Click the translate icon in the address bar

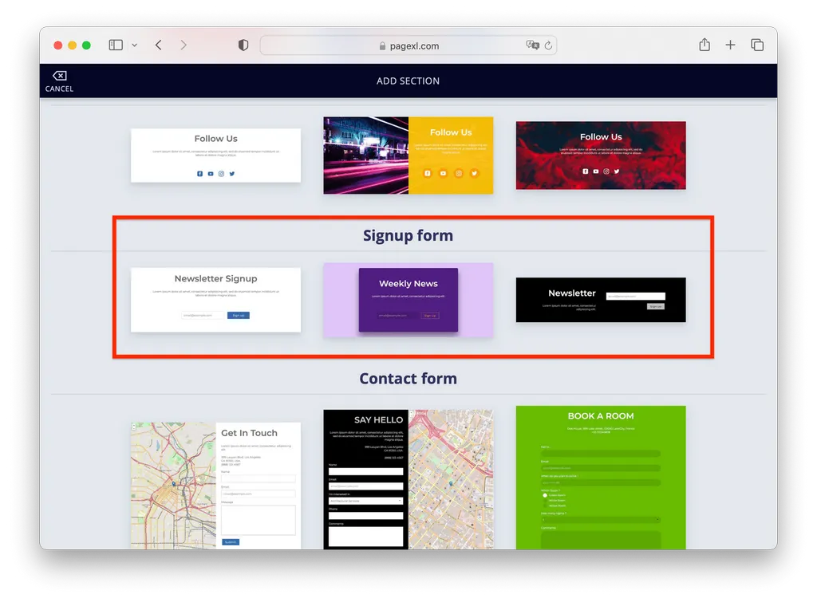(x=532, y=45)
